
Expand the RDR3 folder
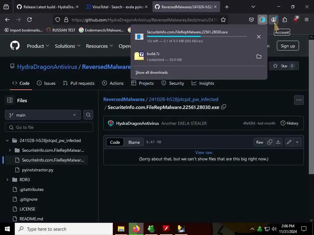click(7, 180)
